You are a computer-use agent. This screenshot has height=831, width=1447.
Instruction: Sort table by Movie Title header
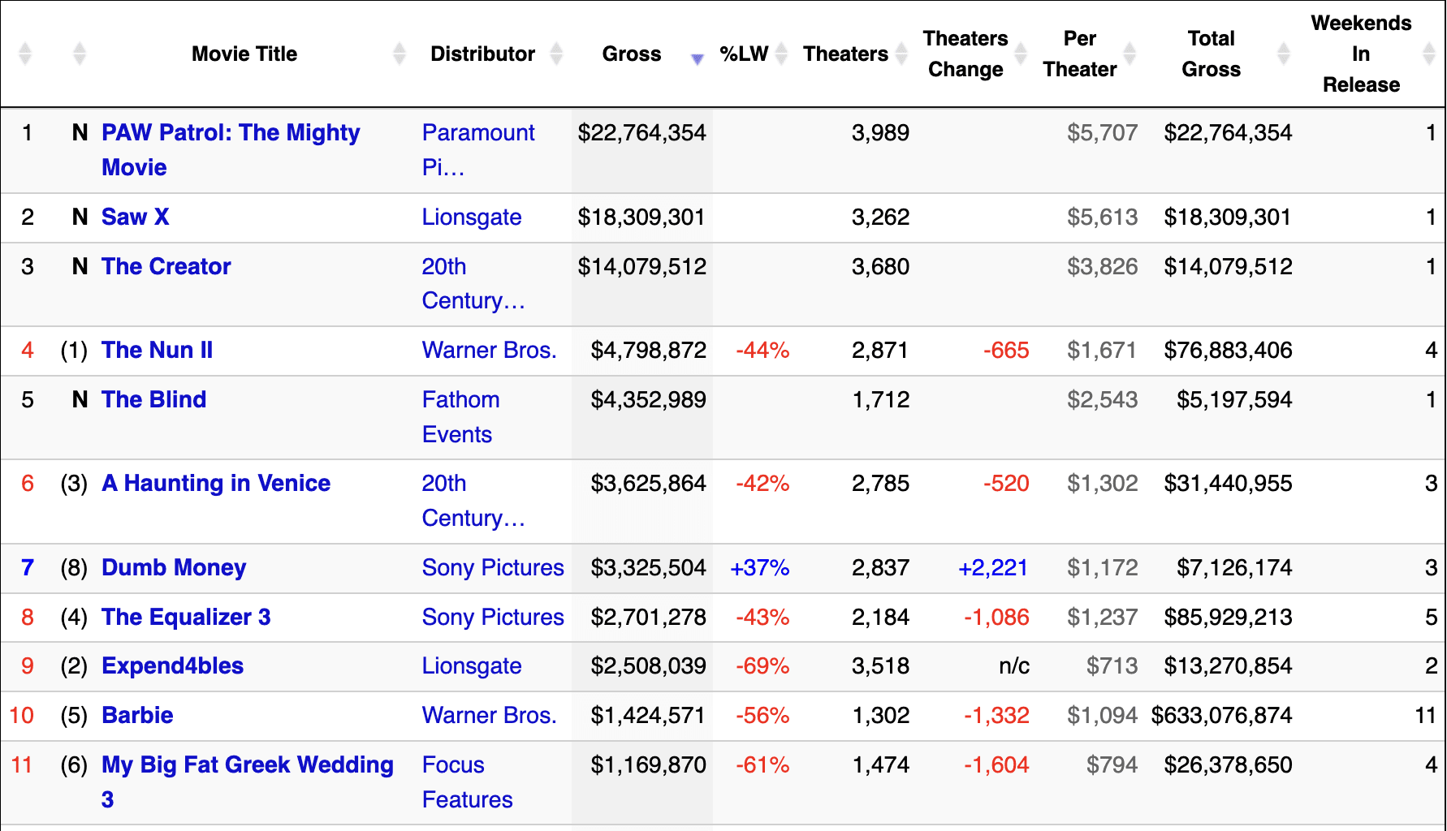tap(244, 54)
